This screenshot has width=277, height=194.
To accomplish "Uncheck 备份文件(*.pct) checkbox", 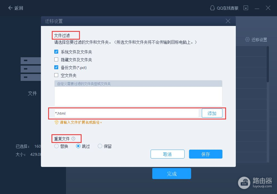I will (x=56, y=67).
